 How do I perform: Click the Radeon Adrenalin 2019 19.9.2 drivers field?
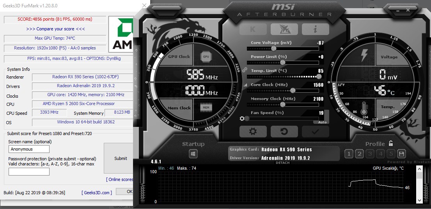pos(83,86)
